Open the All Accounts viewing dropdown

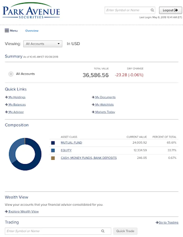pos(43,44)
